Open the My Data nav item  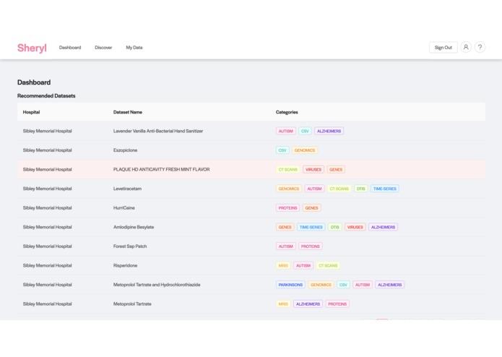[x=134, y=48]
